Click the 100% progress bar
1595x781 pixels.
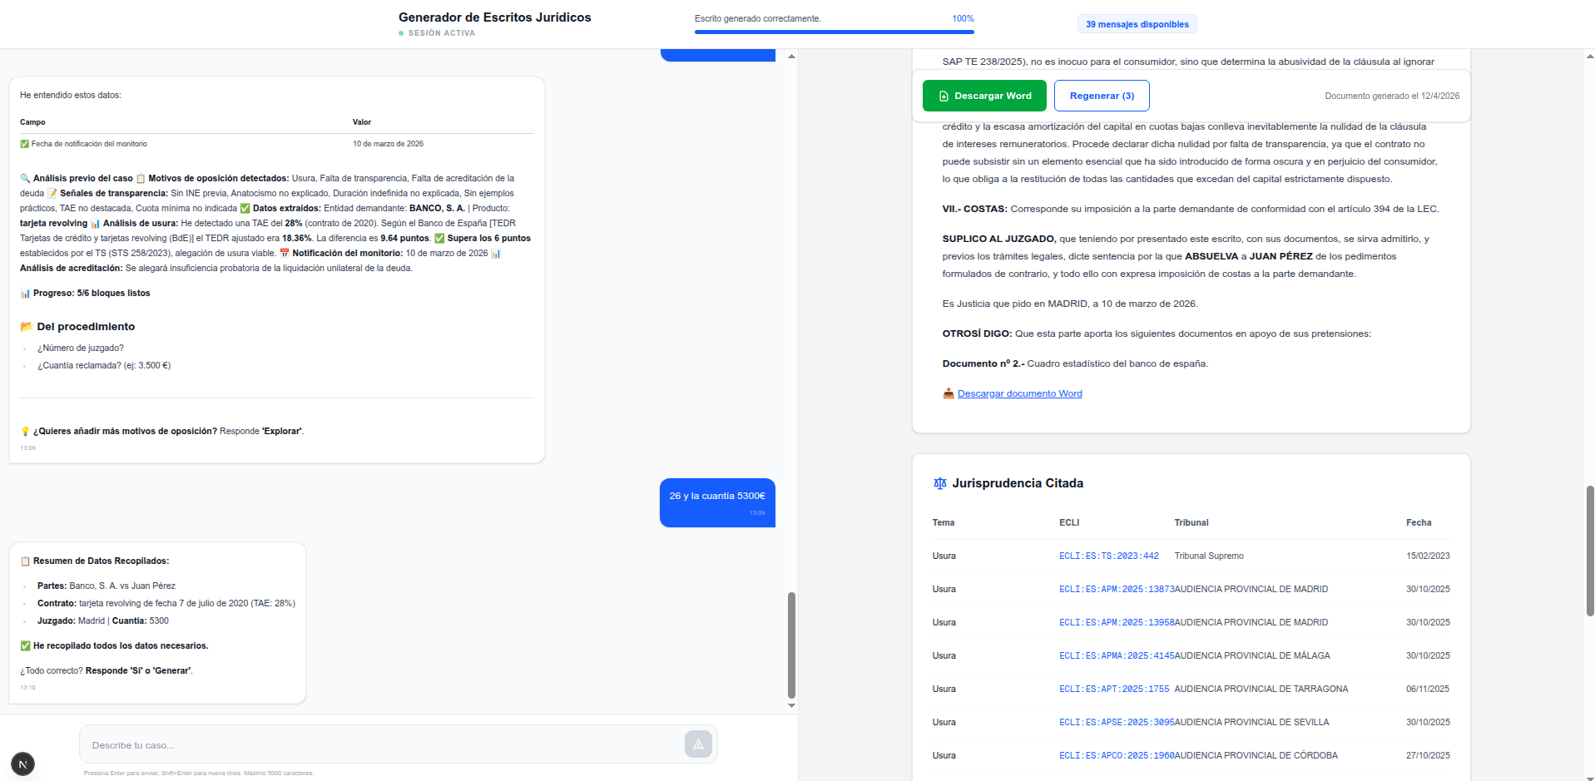click(x=834, y=32)
